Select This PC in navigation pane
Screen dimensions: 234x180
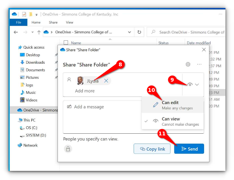[x=27, y=120]
